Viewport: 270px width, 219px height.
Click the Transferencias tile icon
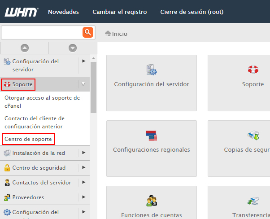(253, 201)
